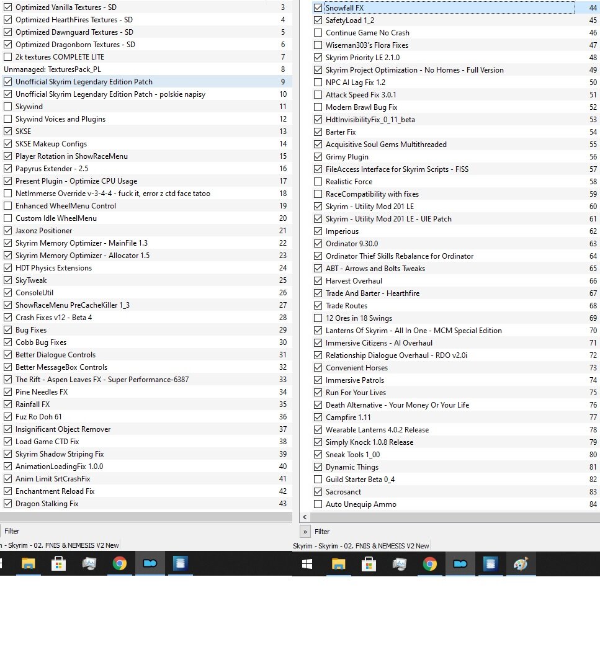Image resolution: width=600 pixels, height=670 pixels.
Task: Open Google Chrome in the left screenshot's taskbar
Action: 120,563
